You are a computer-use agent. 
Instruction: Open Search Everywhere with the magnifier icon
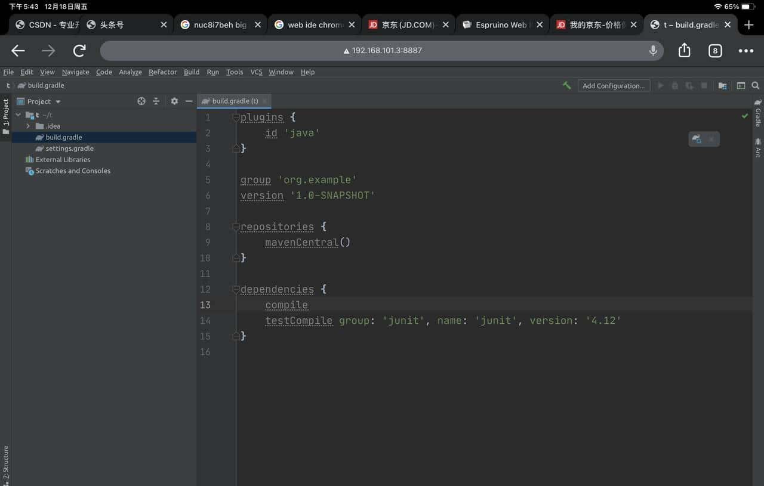pos(756,85)
